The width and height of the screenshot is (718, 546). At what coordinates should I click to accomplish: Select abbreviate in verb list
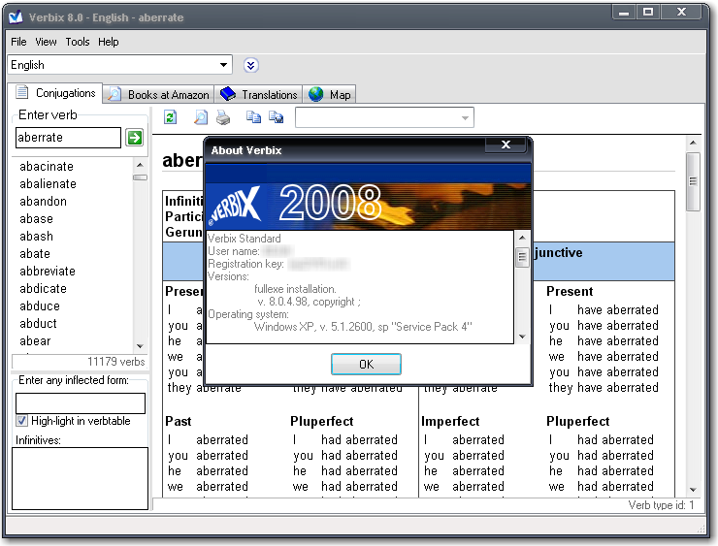pyautogui.click(x=48, y=271)
